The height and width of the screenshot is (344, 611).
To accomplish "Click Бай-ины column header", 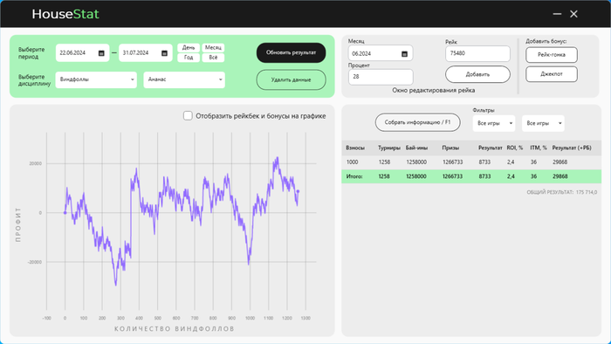I will click(x=416, y=148).
